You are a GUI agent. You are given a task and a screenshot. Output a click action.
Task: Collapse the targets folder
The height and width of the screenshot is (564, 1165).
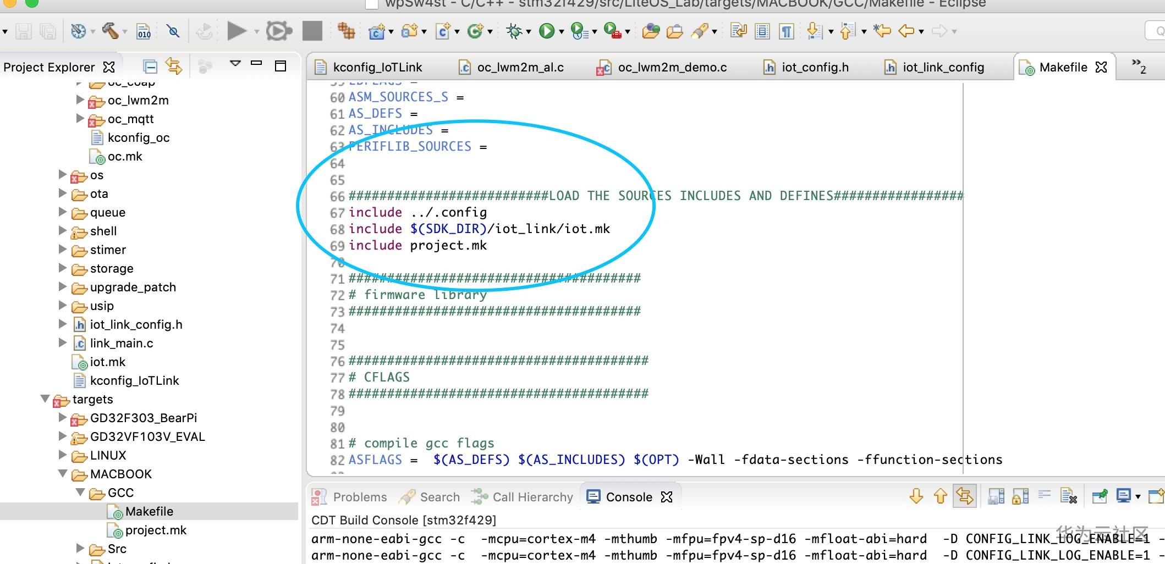(45, 400)
